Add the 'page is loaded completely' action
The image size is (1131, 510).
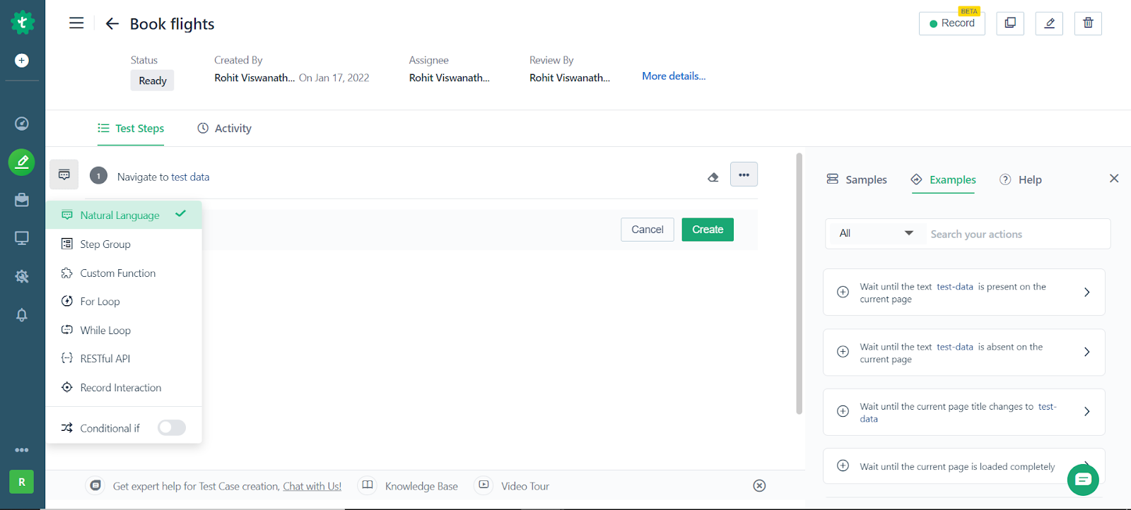click(843, 465)
